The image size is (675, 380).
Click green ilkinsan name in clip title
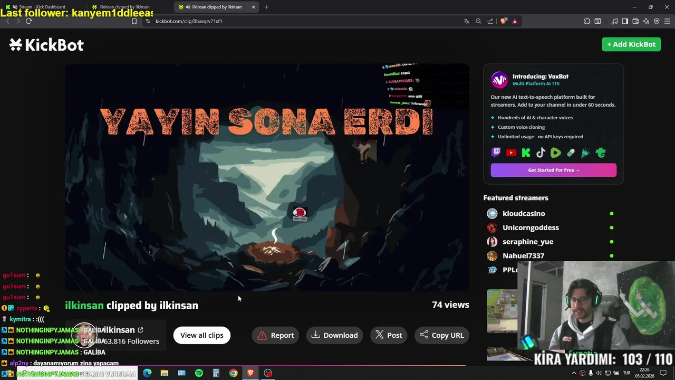[x=84, y=306]
